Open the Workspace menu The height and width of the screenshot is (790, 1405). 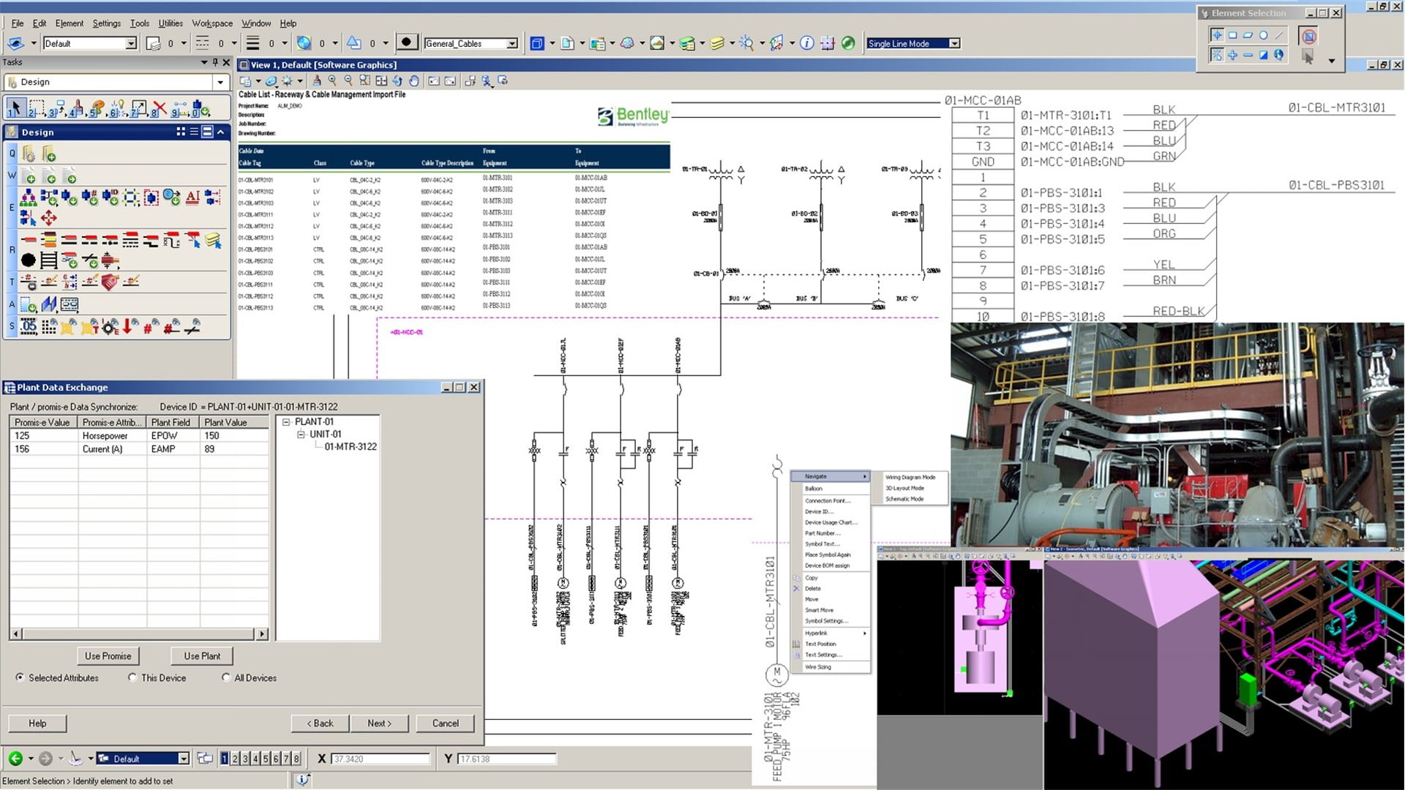pyautogui.click(x=211, y=23)
